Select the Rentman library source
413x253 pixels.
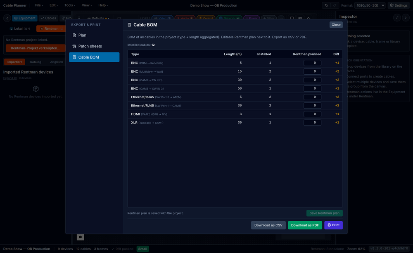[x=51, y=28]
